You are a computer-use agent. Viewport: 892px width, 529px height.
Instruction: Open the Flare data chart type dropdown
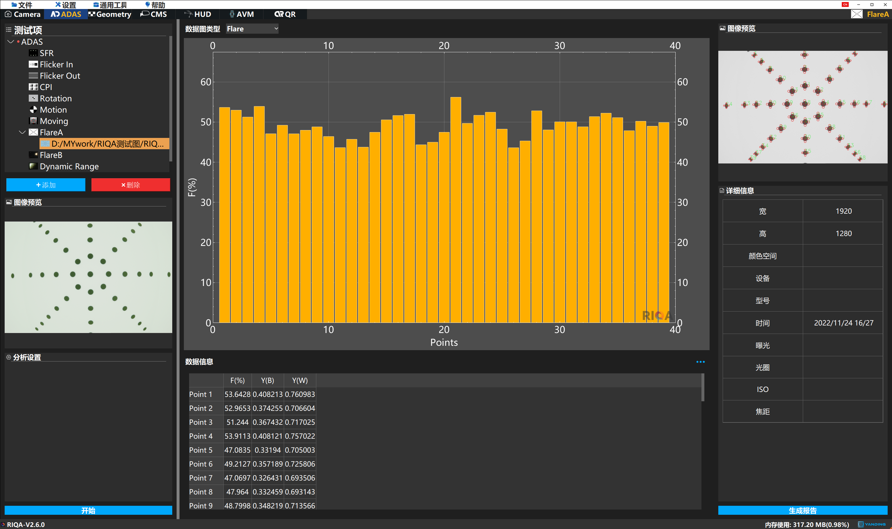[x=252, y=29]
